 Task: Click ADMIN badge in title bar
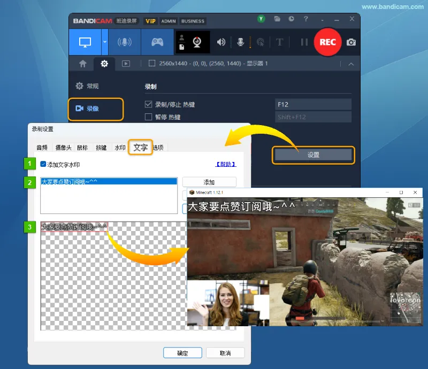pos(169,21)
